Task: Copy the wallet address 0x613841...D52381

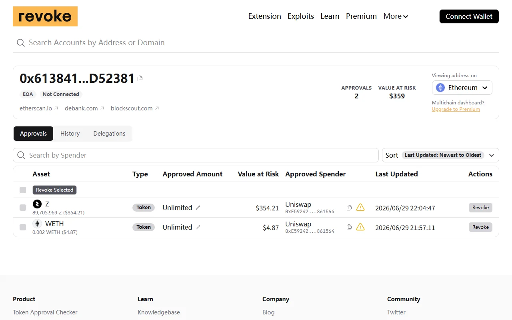Action: (x=140, y=78)
